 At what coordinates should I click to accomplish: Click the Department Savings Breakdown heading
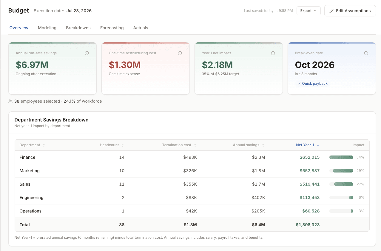tap(51, 120)
